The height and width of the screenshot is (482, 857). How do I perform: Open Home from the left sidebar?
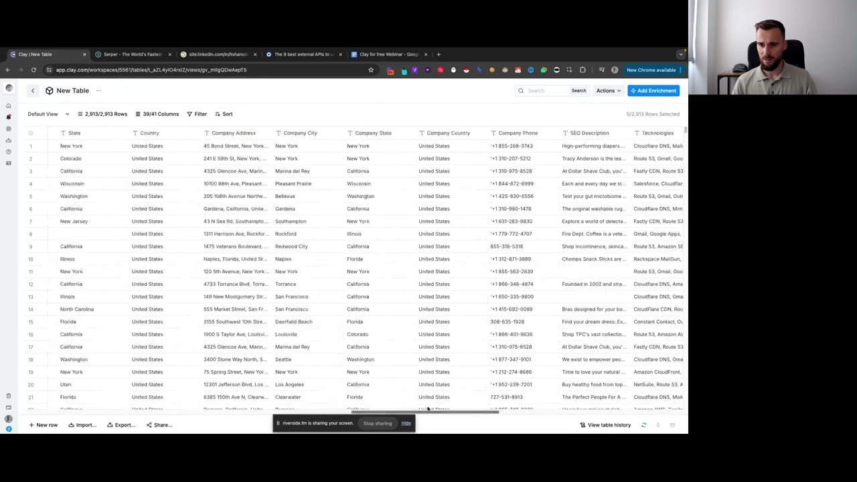9,106
